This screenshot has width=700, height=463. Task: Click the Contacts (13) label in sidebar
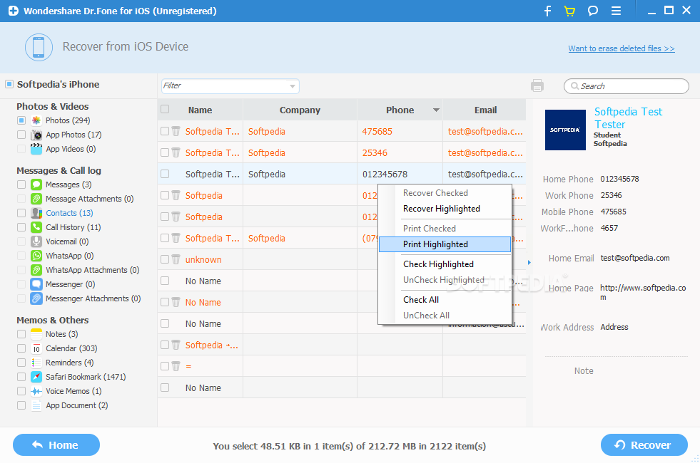tap(69, 213)
